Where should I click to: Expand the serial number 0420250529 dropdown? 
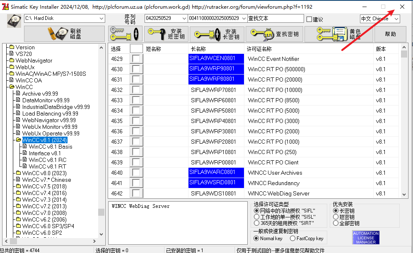(x=184, y=19)
